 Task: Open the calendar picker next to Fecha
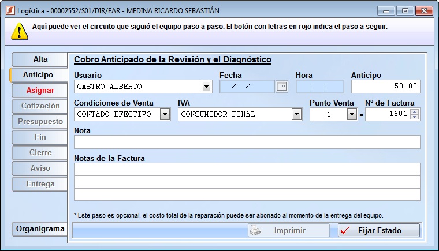point(281,87)
